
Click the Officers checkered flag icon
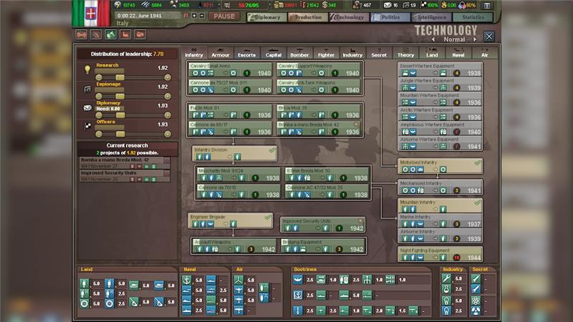[x=87, y=126]
